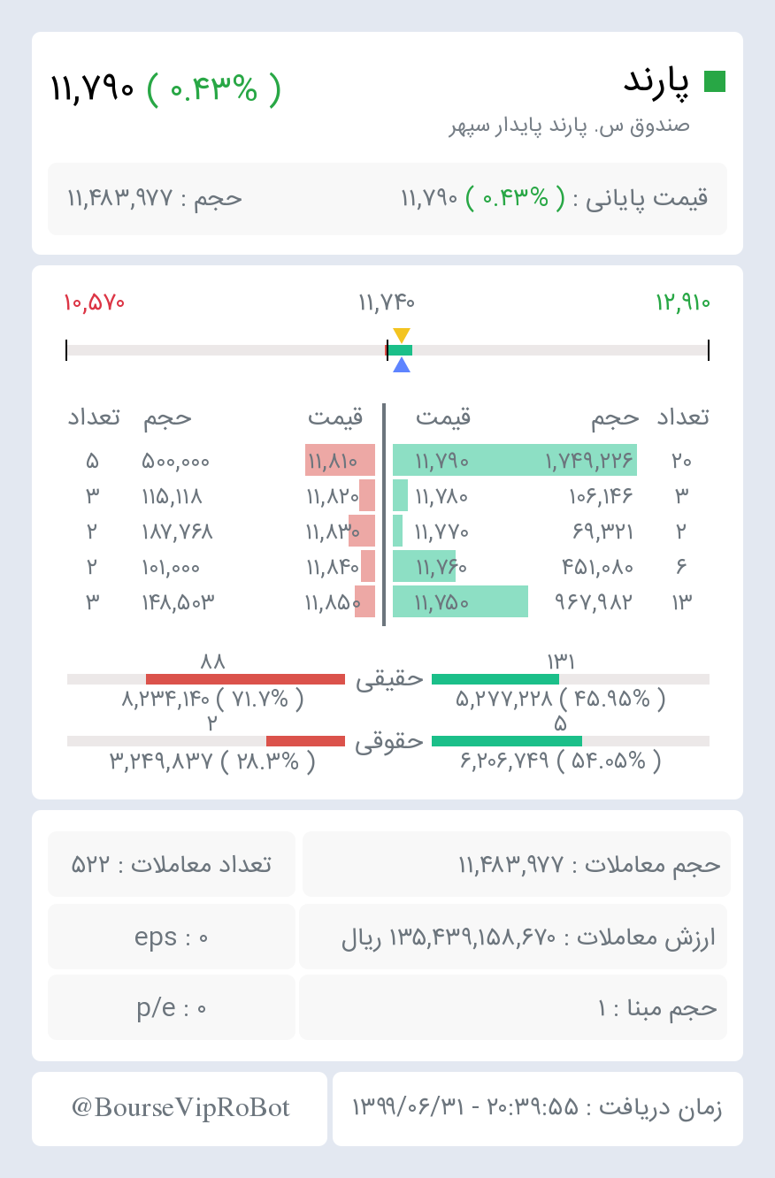This screenshot has width=775, height=1178.
Task: Click the ارزش معاملات value box
Action: 513,937
